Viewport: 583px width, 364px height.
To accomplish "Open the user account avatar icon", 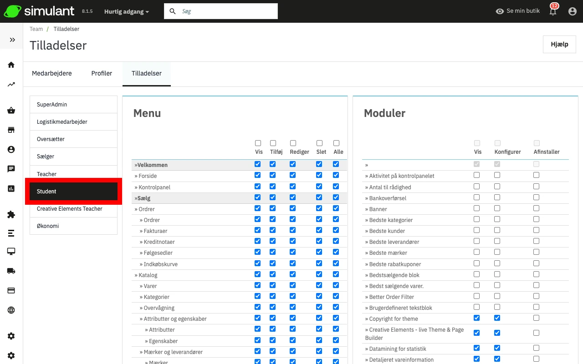I will [x=573, y=11].
